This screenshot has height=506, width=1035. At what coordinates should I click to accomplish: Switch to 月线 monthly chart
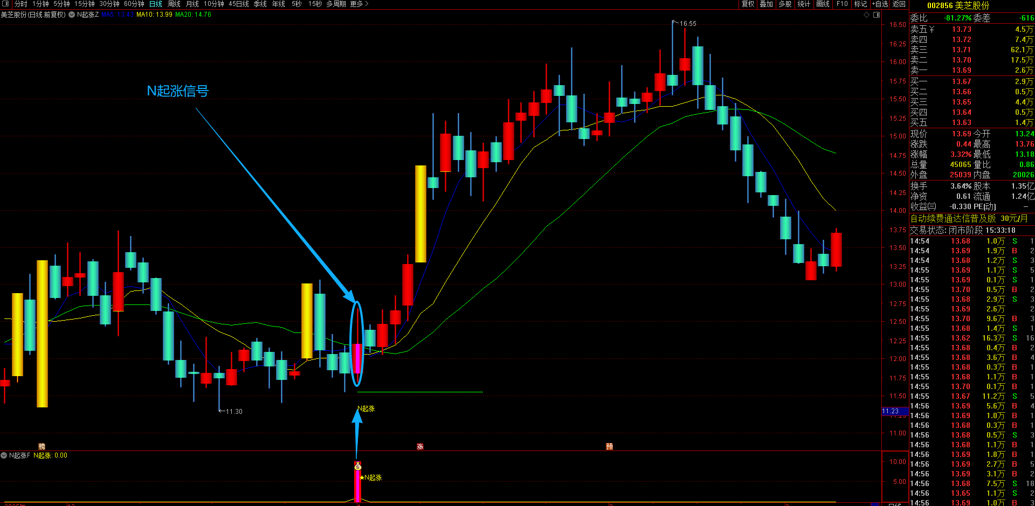pyautogui.click(x=192, y=4)
